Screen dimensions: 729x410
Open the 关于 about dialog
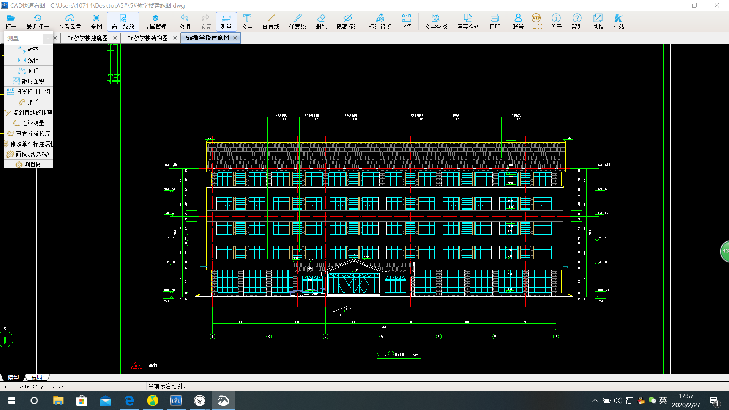(556, 22)
